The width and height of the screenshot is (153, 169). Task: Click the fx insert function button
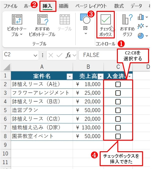pyautogui.click(x=69, y=55)
